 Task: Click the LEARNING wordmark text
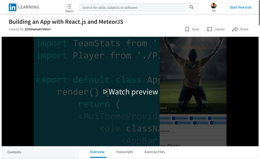tap(29, 7)
